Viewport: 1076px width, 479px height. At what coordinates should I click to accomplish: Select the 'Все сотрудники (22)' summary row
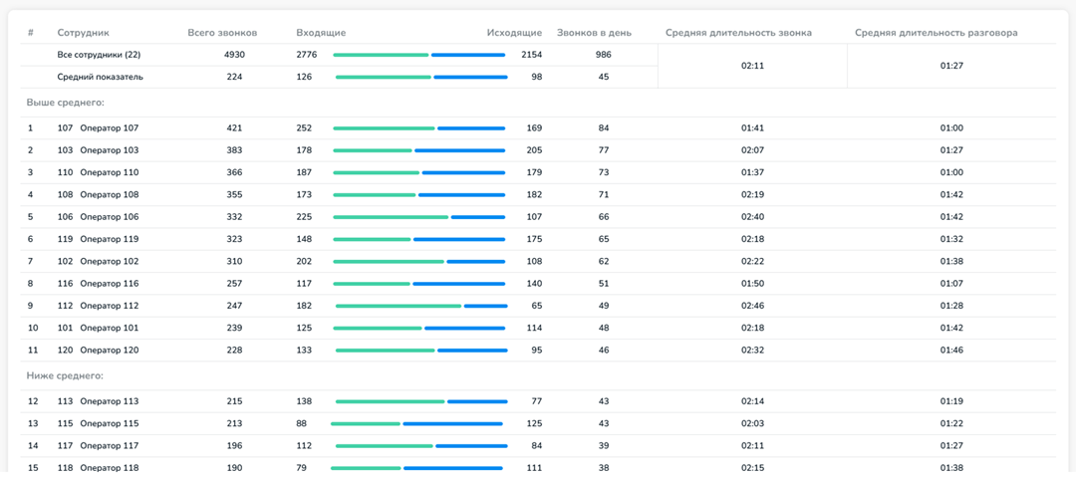tap(99, 55)
